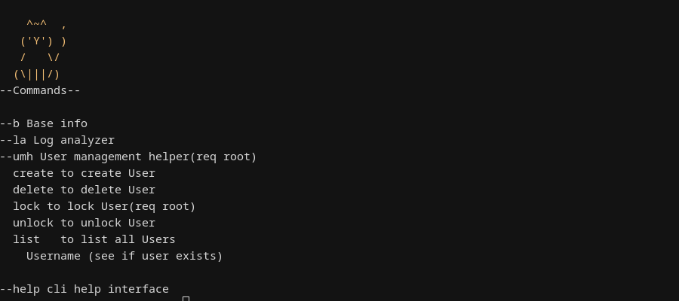Click 'User management helper' text
Viewport: 679px width, 301px height.
[113, 157]
